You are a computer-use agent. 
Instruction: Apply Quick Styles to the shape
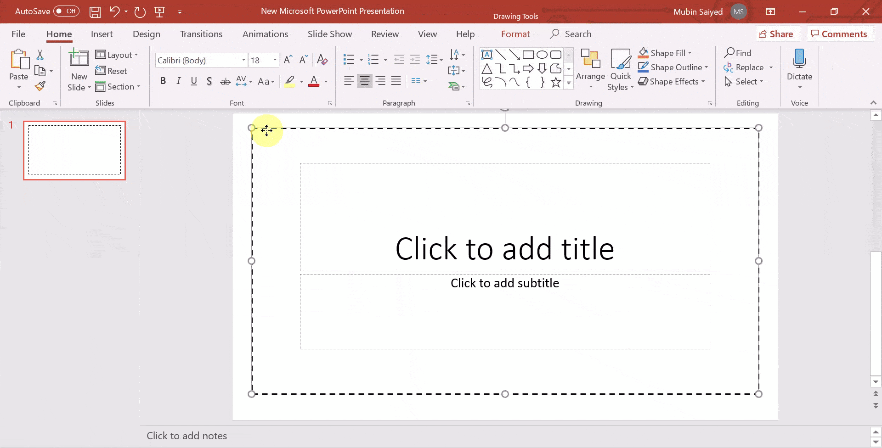(621, 69)
